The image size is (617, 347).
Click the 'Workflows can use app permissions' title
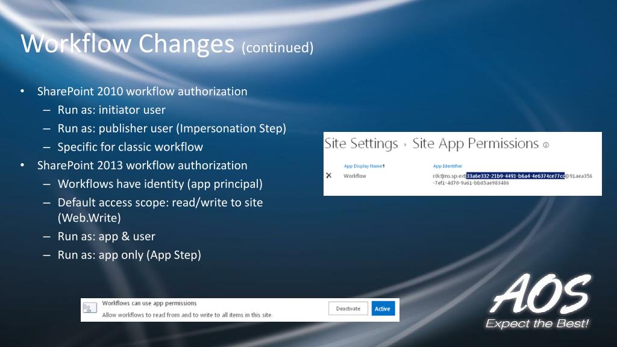(x=149, y=304)
